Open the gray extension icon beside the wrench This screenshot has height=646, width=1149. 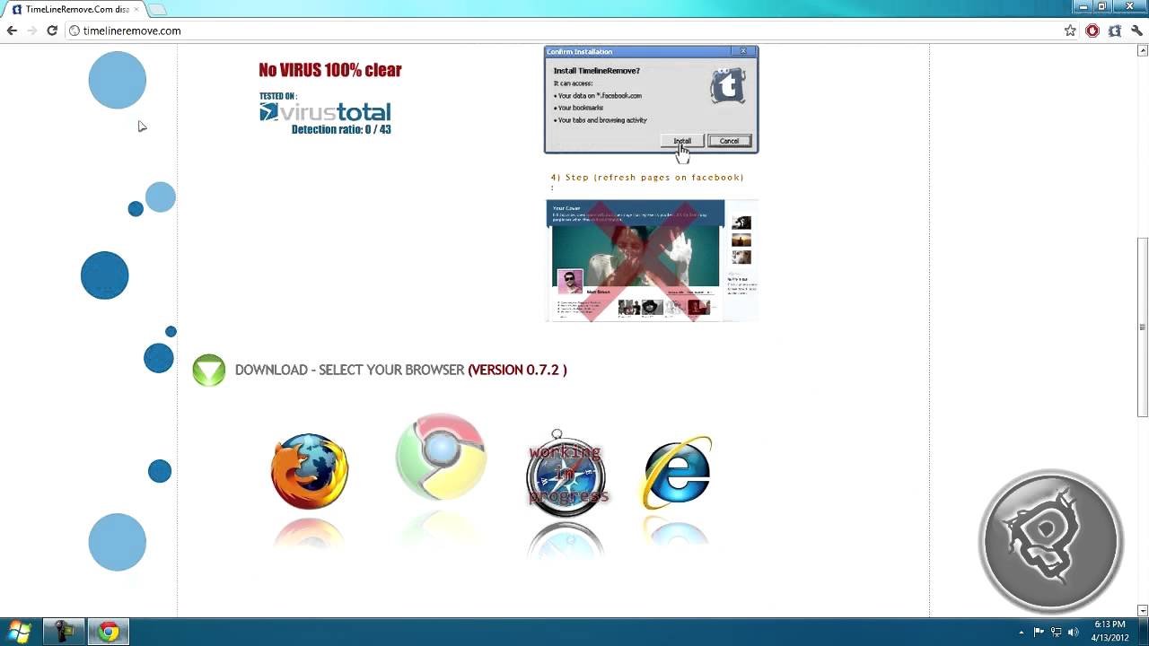(1115, 31)
